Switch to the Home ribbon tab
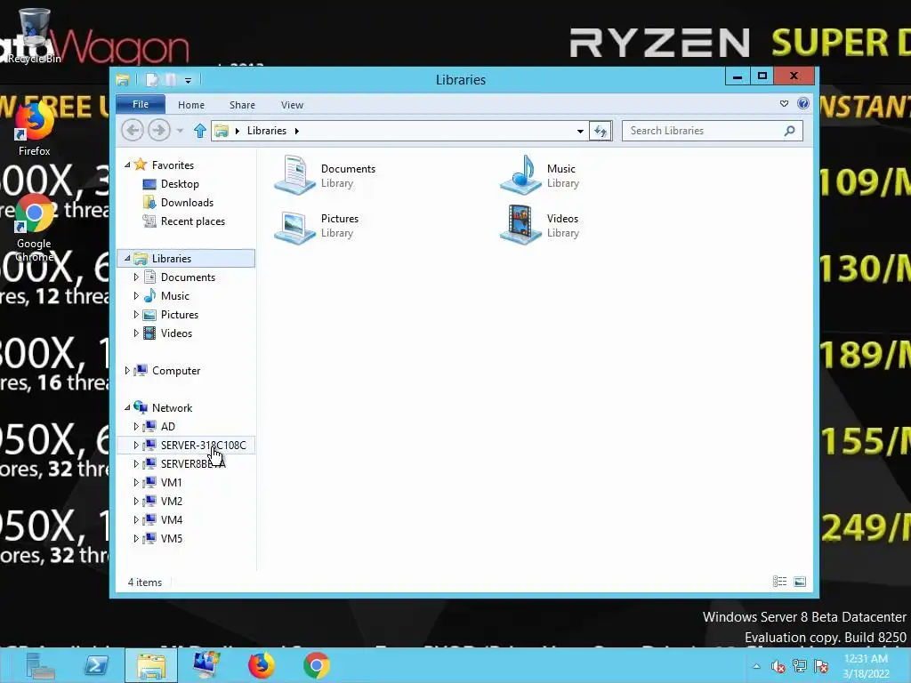 pyautogui.click(x=191, y=105)
